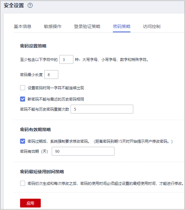This screenshot has width=185, height=210.
Task: Click the 密码有效期（天） field
Action: 83,151
